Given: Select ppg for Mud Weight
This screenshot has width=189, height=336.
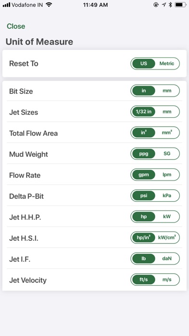Looking at the screenshot, I should (x=144, y=154).
